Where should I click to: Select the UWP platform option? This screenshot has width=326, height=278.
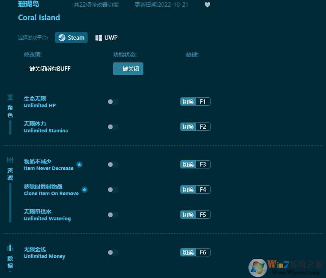[x=106, y=38]
